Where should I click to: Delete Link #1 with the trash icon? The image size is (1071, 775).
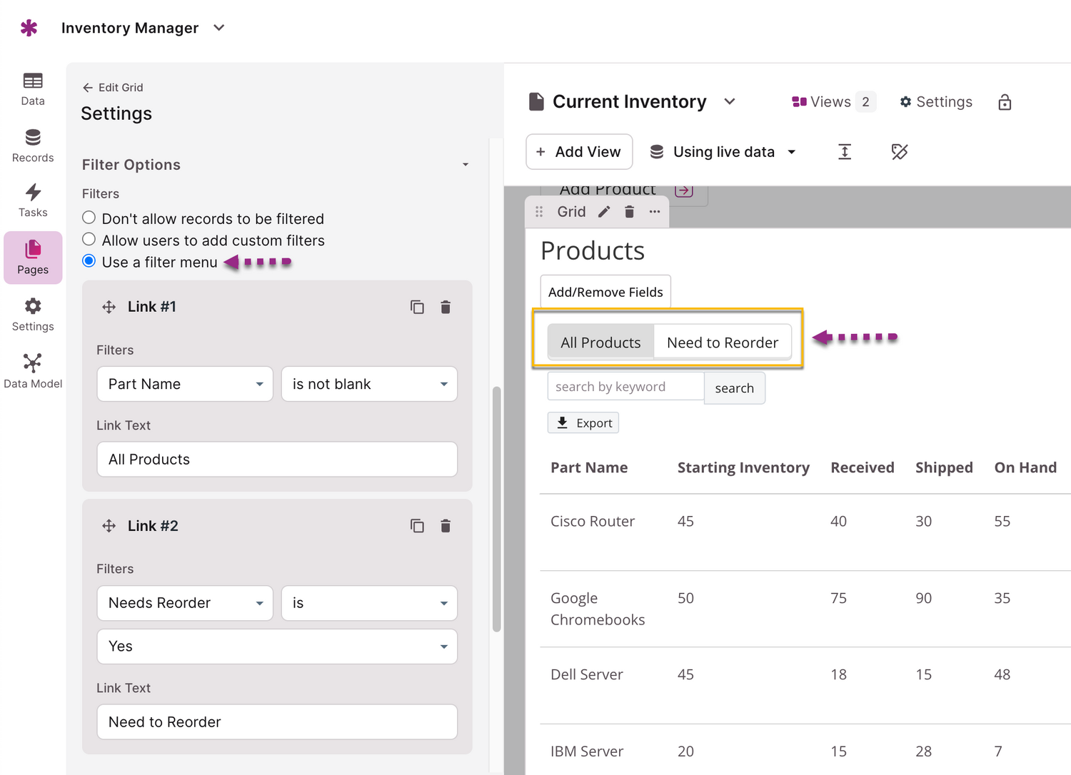[x=446, y=307]
